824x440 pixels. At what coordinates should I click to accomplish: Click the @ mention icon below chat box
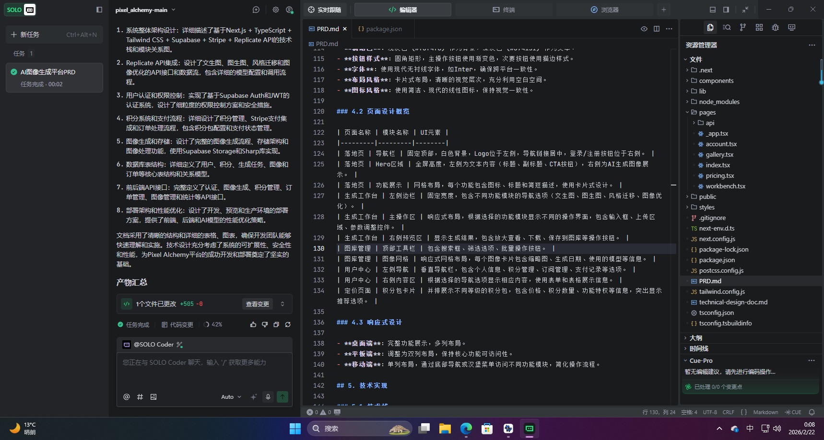126,397
